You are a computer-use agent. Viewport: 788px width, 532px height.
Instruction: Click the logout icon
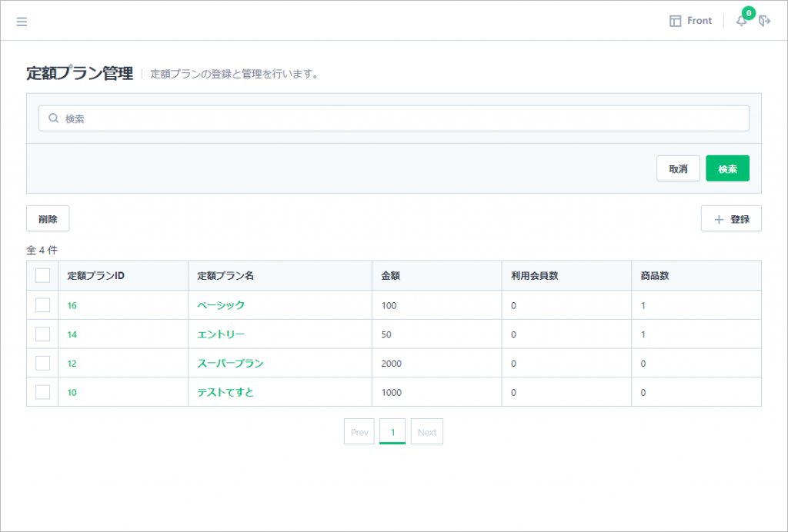(764, 22)
